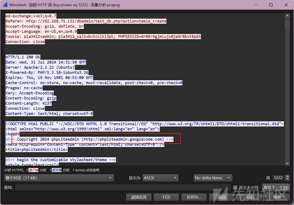Select the Referer header line
The width and height of the screenshot is (294, 205).
pos(86,21)
